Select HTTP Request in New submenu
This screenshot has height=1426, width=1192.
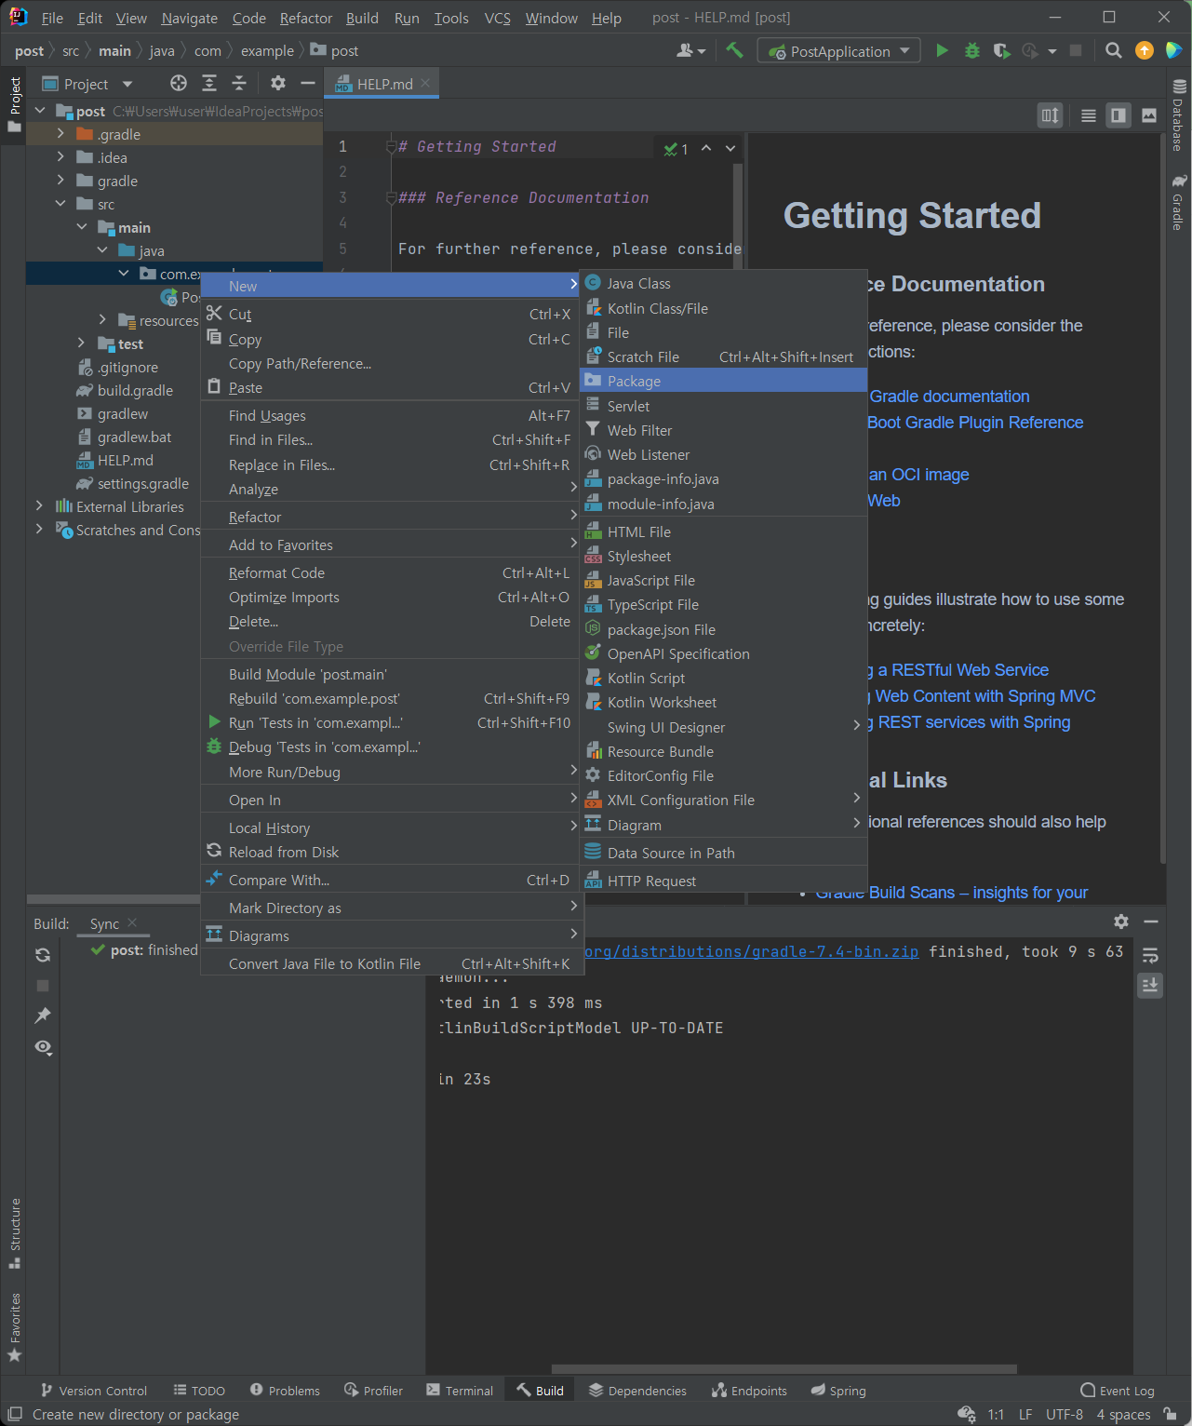(723, 881)
